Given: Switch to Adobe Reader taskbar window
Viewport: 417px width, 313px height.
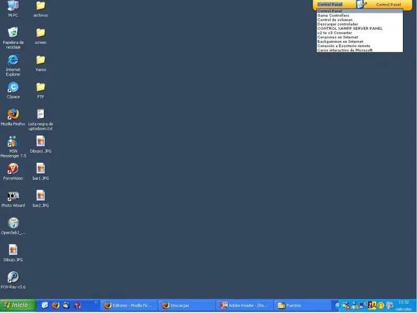Looking at the screenshot, I should pos(245,305).
